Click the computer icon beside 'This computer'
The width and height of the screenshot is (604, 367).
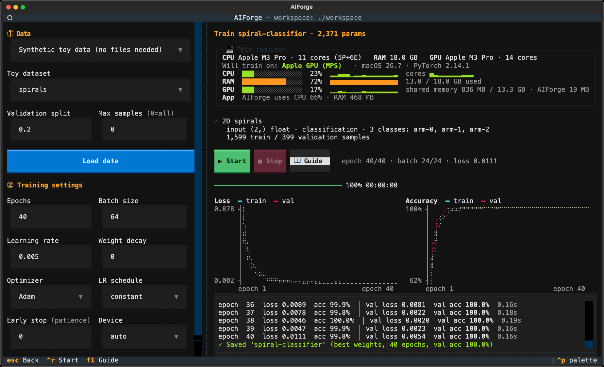coord(230,50)
